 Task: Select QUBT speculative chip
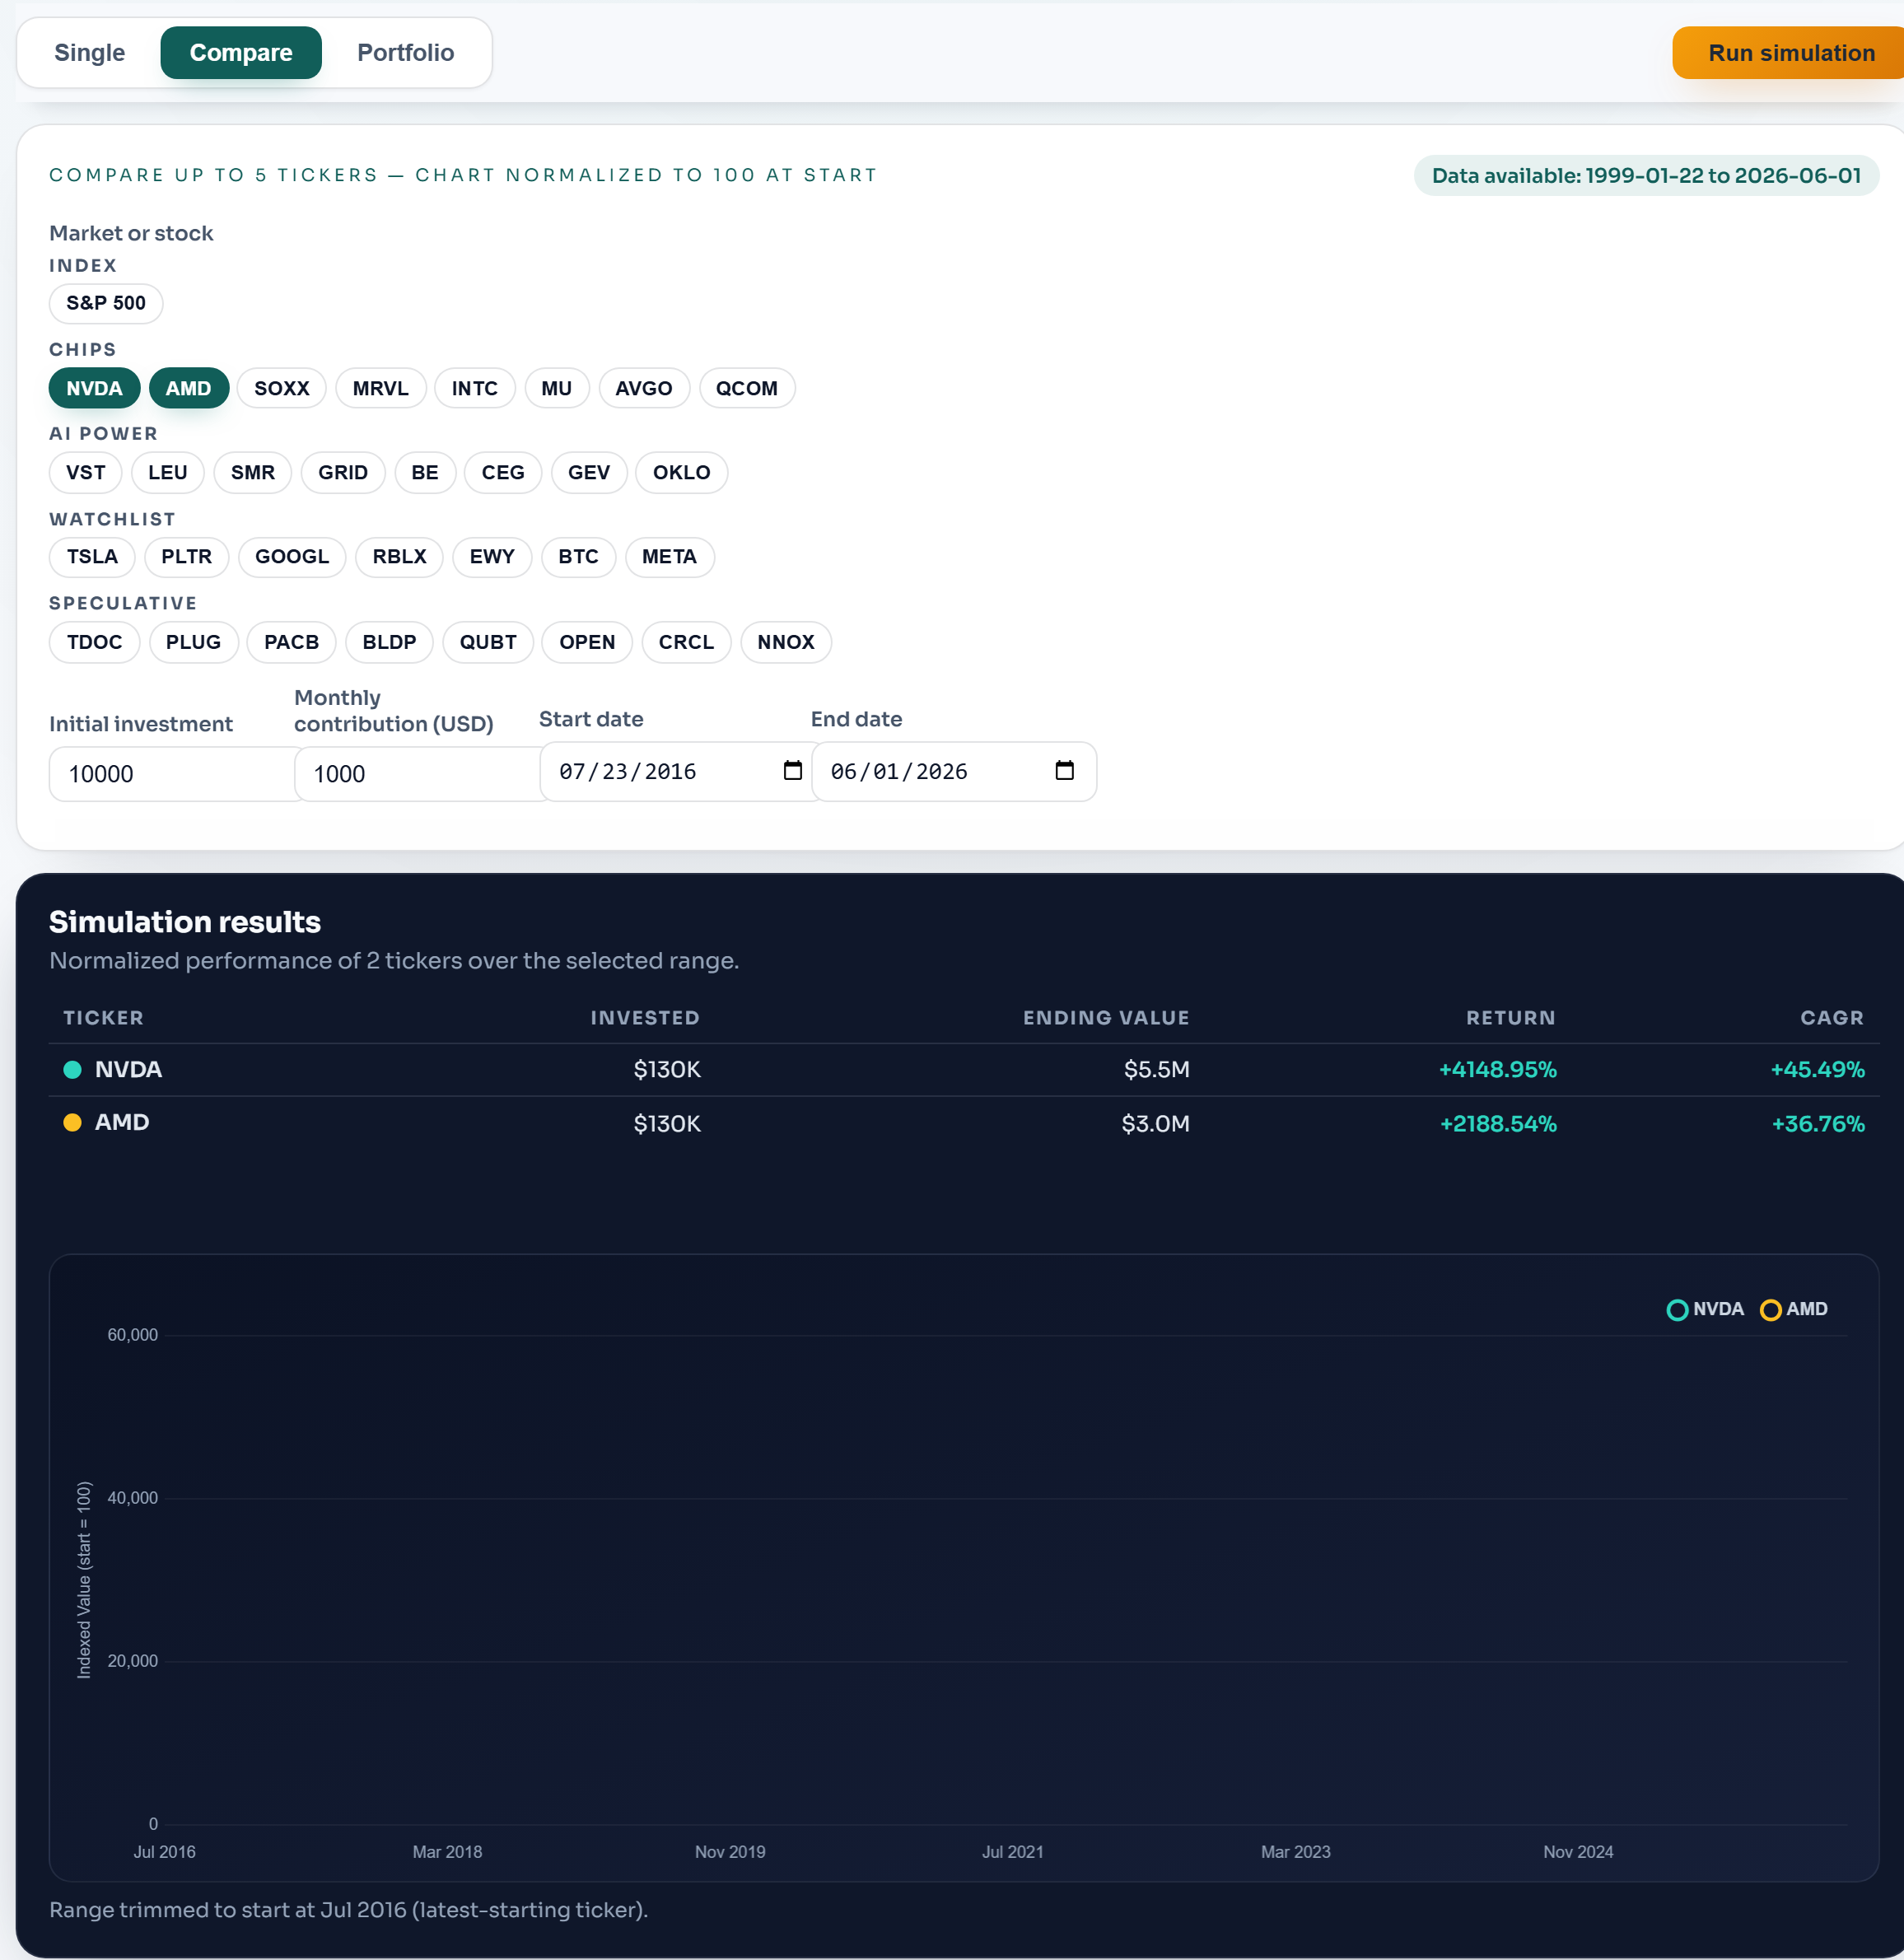[488, 642]
